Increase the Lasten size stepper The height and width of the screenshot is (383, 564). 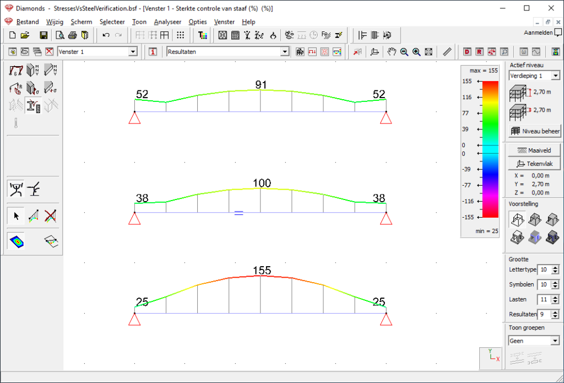(x=555, y=297)
